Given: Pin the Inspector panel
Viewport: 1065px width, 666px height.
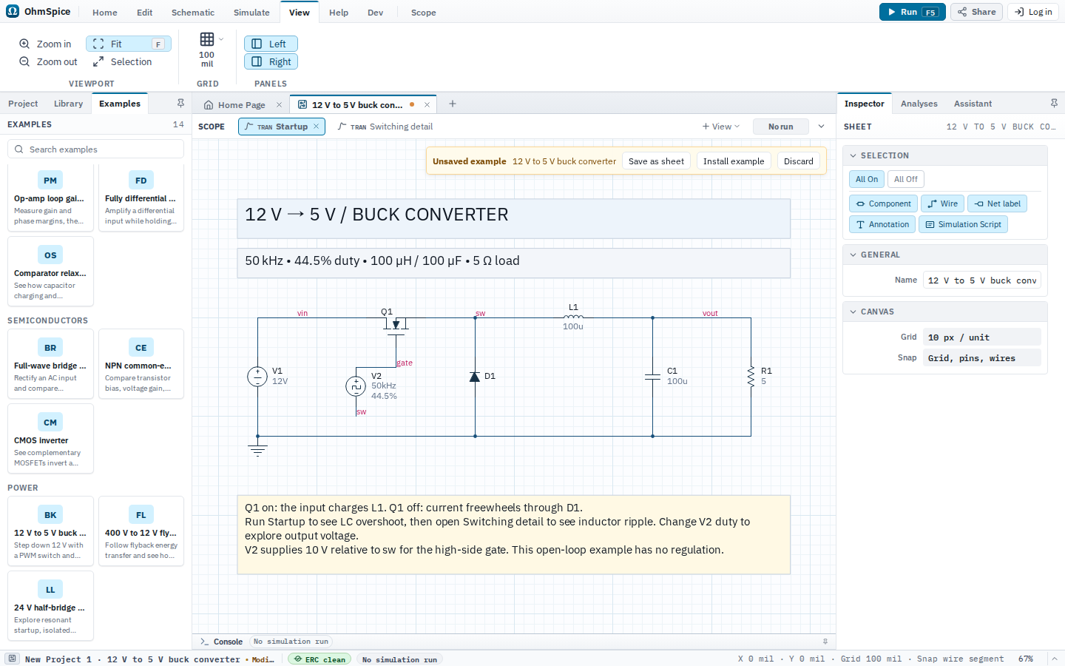Looking at the screenshot, I should coord(1054,103).
